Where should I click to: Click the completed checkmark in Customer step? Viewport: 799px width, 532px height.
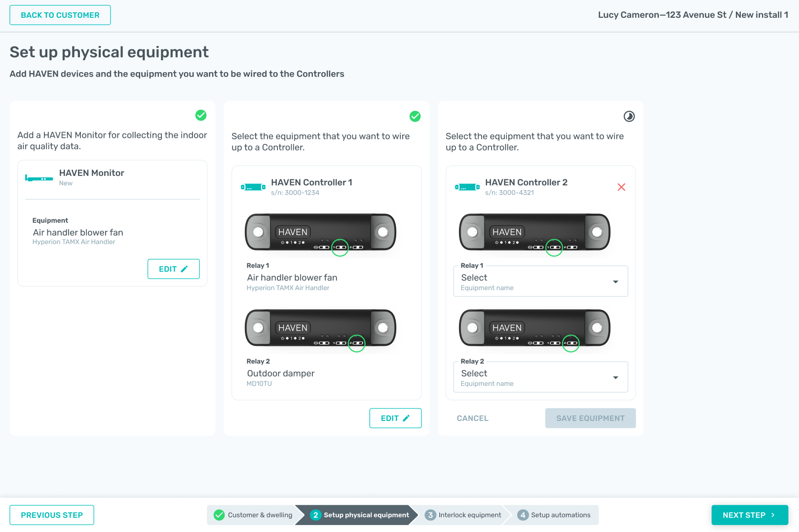[219, 515]
